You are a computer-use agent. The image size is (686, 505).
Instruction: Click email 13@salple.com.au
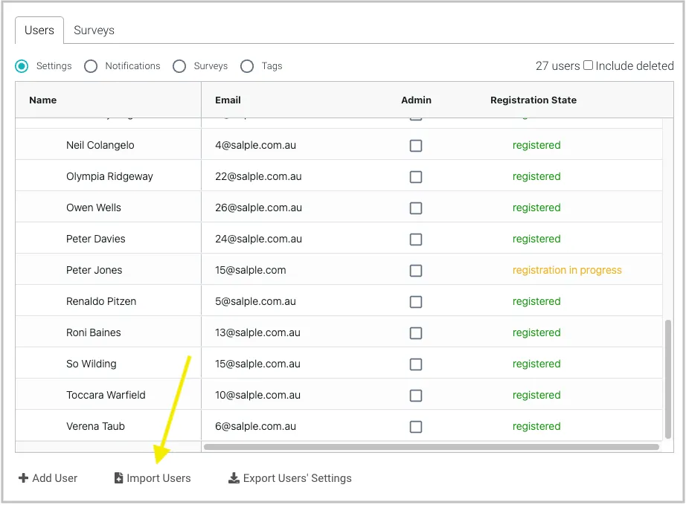tap(257, 332)
